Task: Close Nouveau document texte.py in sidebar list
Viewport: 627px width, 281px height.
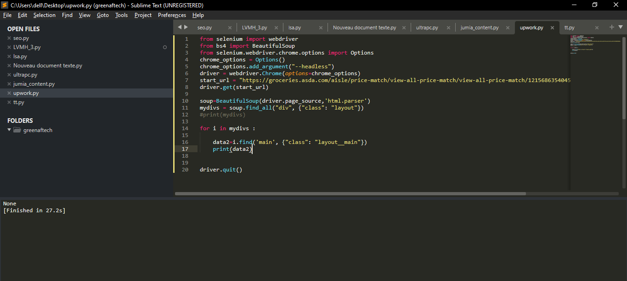Action: coord(9,66)
